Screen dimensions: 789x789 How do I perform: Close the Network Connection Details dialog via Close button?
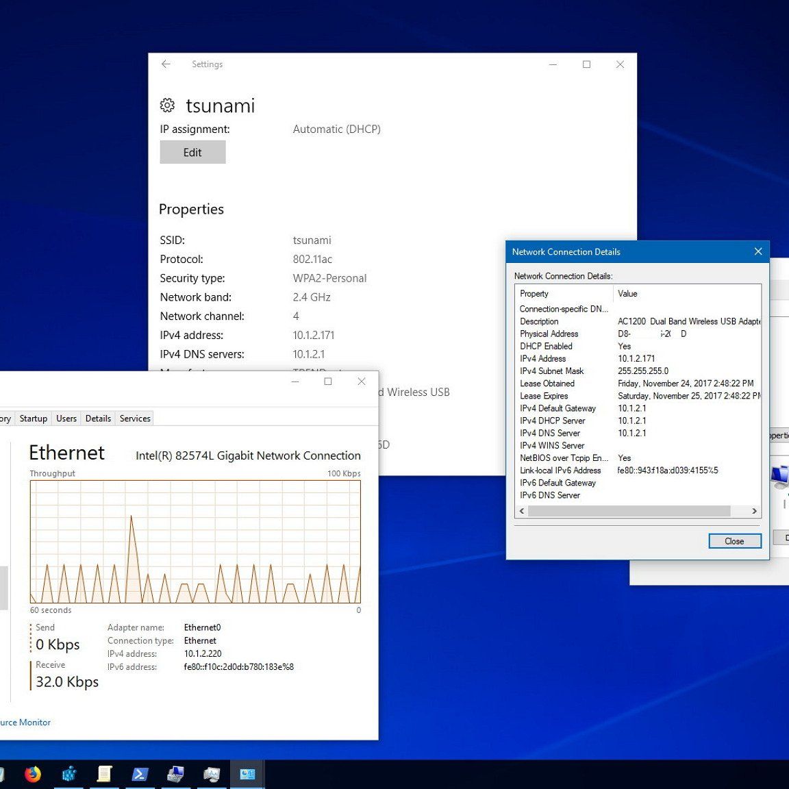click(734, 541)
